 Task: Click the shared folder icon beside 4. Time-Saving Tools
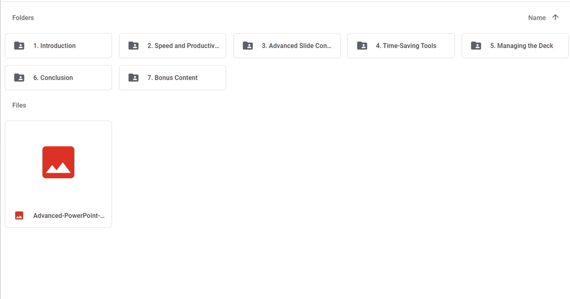click(362, 46)
